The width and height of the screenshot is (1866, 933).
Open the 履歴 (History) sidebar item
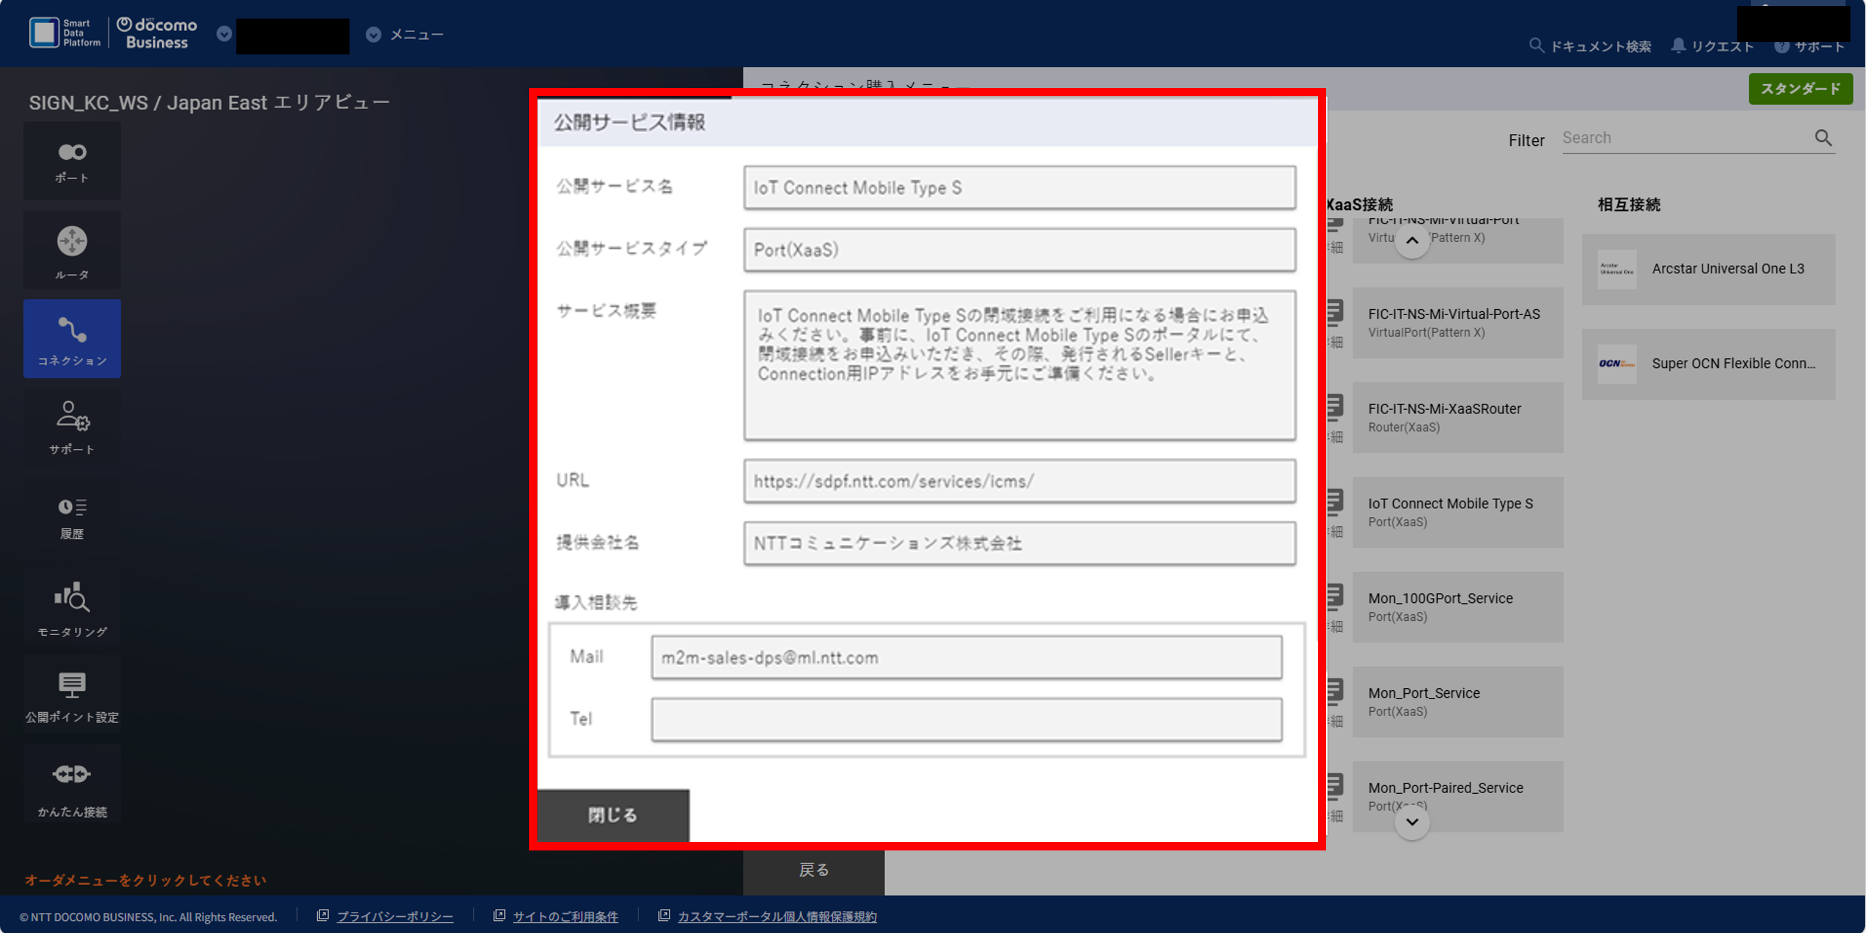coord(72,517)
